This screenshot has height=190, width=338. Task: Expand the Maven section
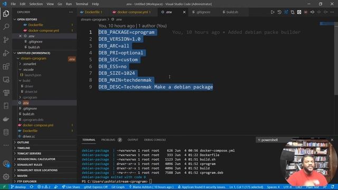[22, 176]
